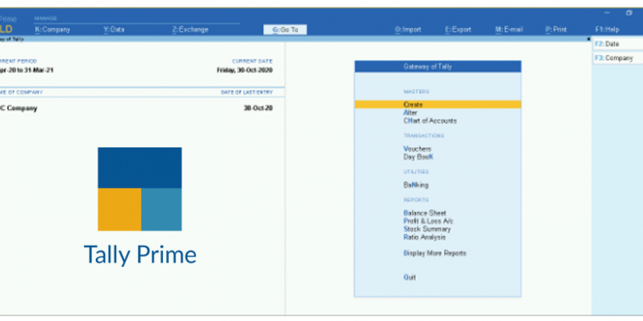
Task: Open Chart of Accounts
Action: point(430,121)
